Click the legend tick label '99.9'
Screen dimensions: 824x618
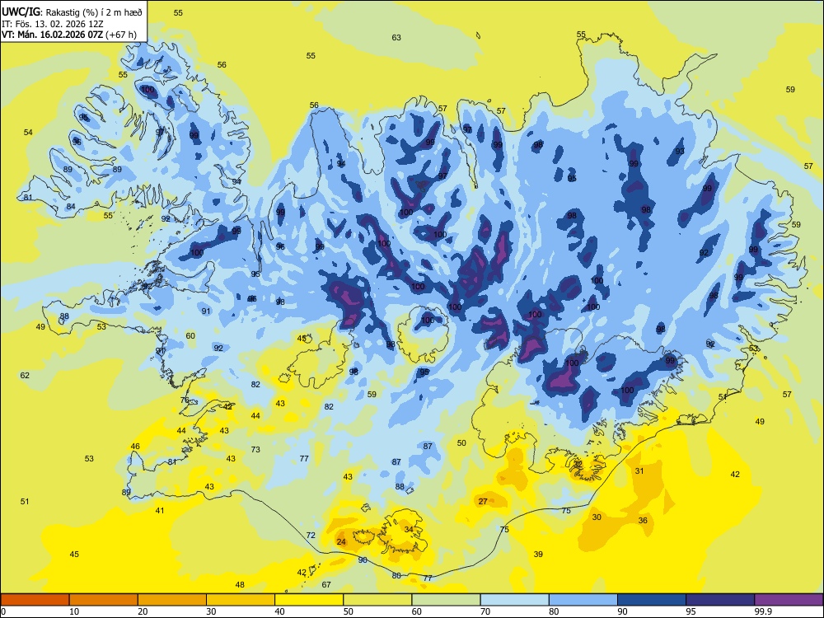[762, 611]
